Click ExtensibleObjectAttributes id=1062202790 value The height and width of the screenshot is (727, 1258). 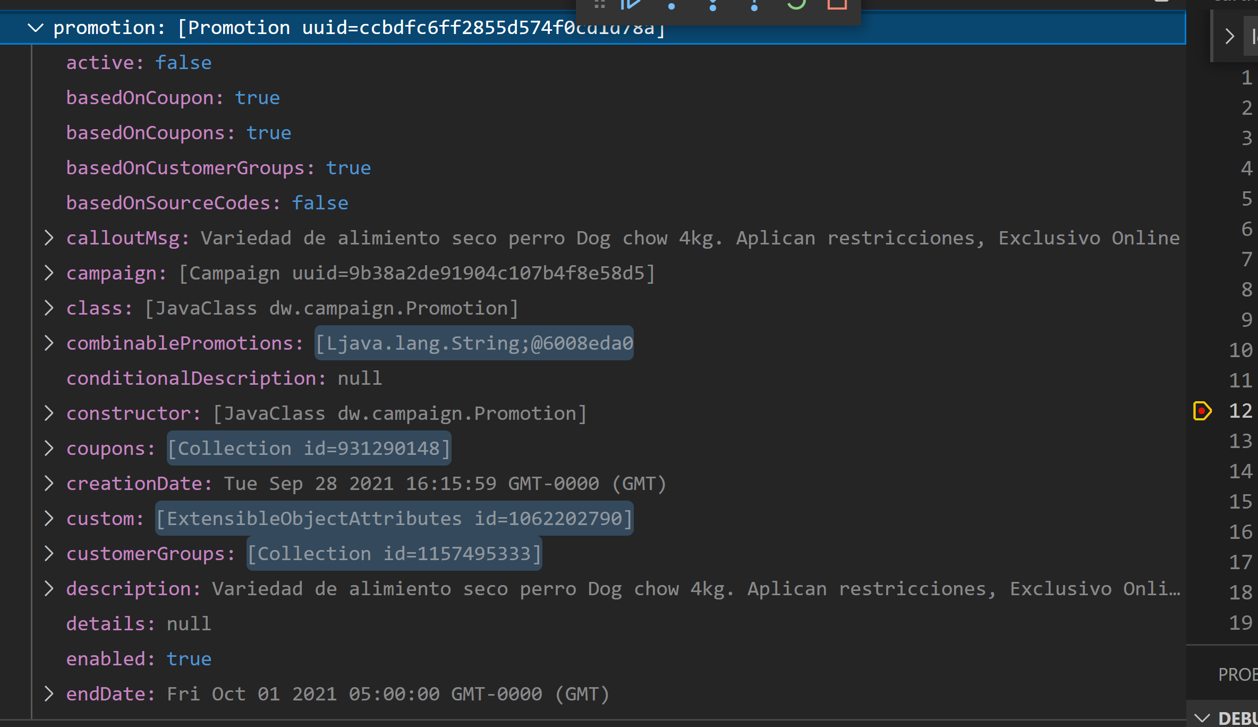click(394, 519)
